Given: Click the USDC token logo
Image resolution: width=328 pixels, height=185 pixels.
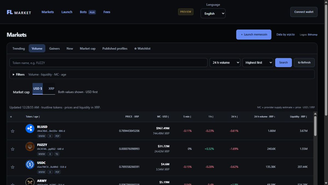Looking at the screenshot, I should point(30,164).
